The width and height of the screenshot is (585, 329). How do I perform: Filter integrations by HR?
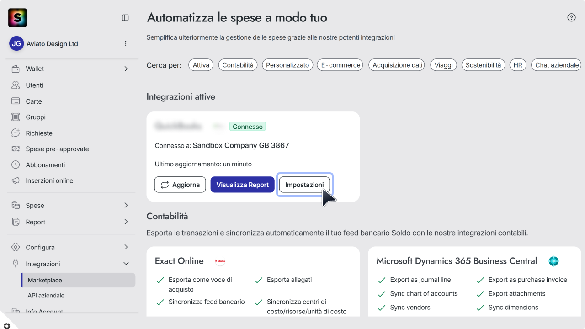[x=517, y=65]
